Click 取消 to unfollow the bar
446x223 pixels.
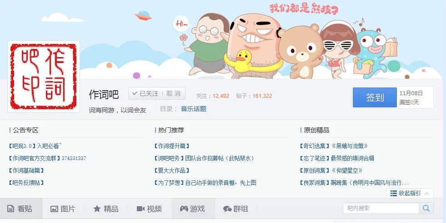click(174, 94)
